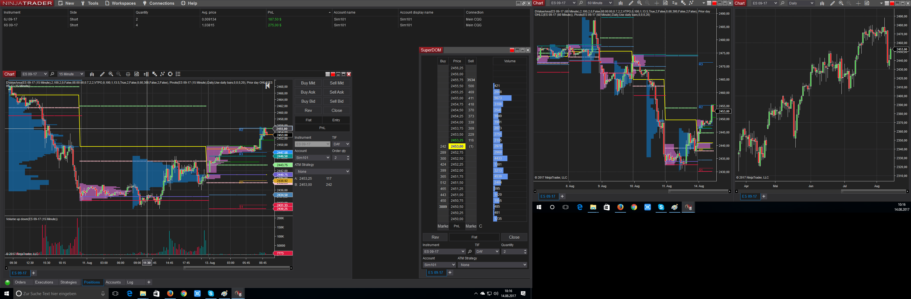Open Data Box in 60 Minute chart
The height and width of the screenshot is (299, 911).
[665, 3]
